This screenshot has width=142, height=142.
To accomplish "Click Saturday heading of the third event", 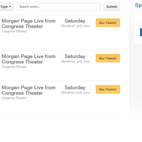I will click(x=75, y=87).
